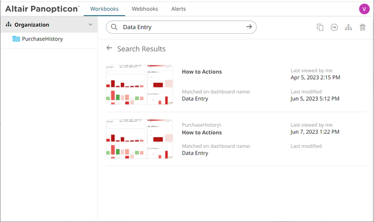Open the PurchaseHistory How to Actions result

pos(202,132)
